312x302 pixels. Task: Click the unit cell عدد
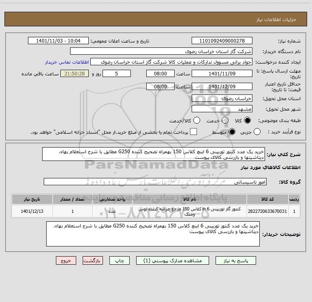(x=112, y=211)
